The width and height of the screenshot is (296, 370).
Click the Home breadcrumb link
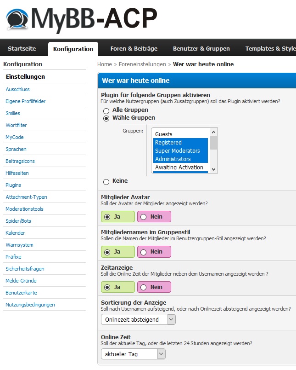pyautogui.click(x=105, y=64)
